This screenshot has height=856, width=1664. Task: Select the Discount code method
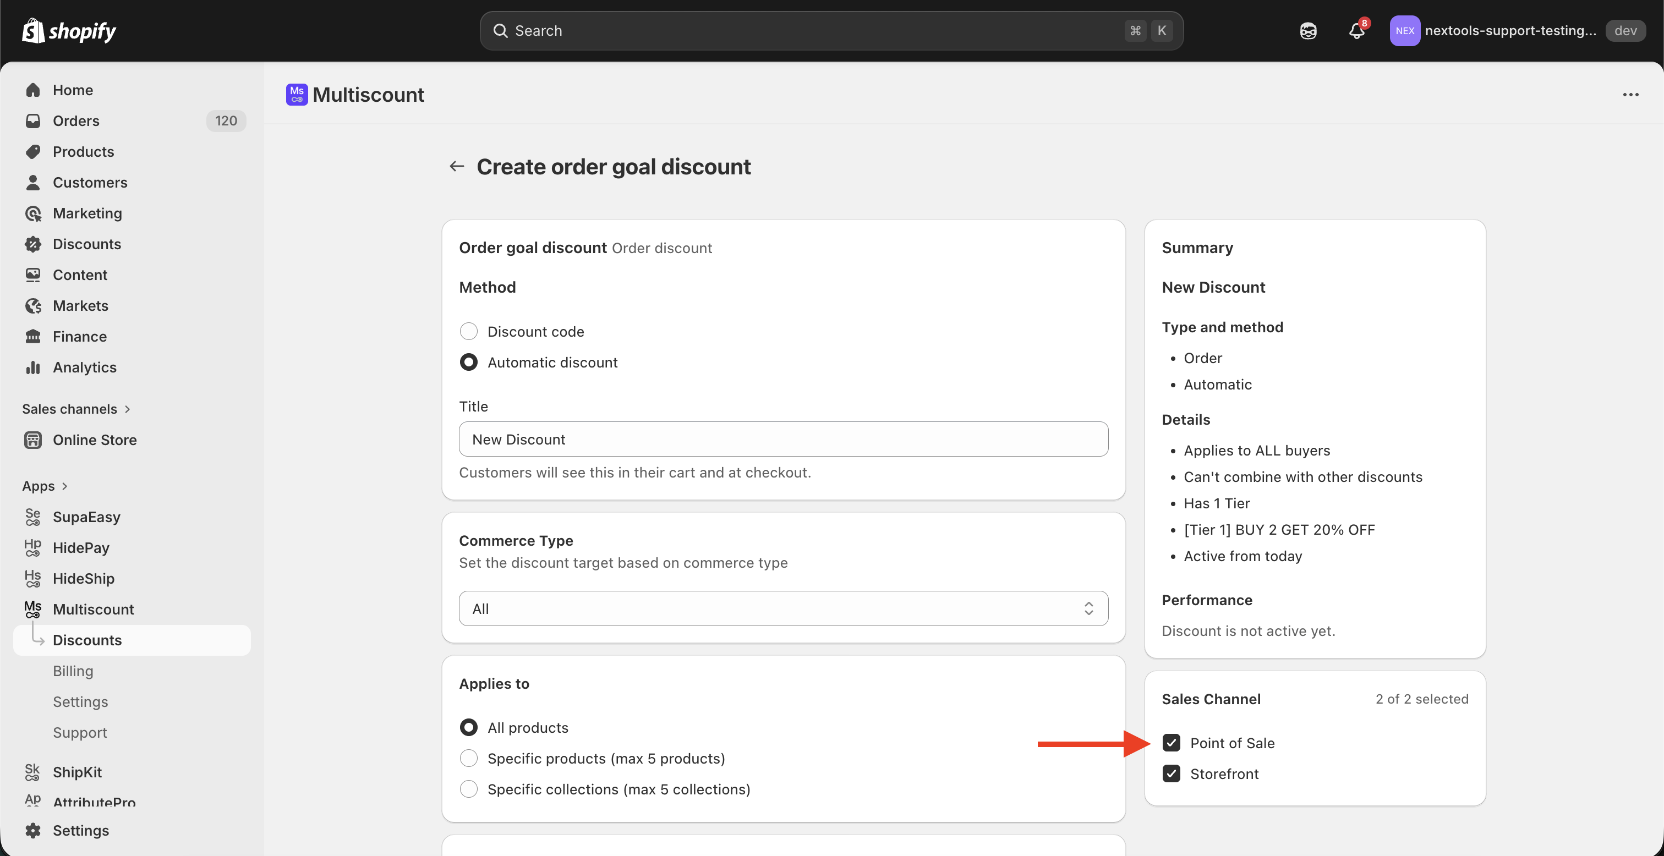[x=469, y=331]
